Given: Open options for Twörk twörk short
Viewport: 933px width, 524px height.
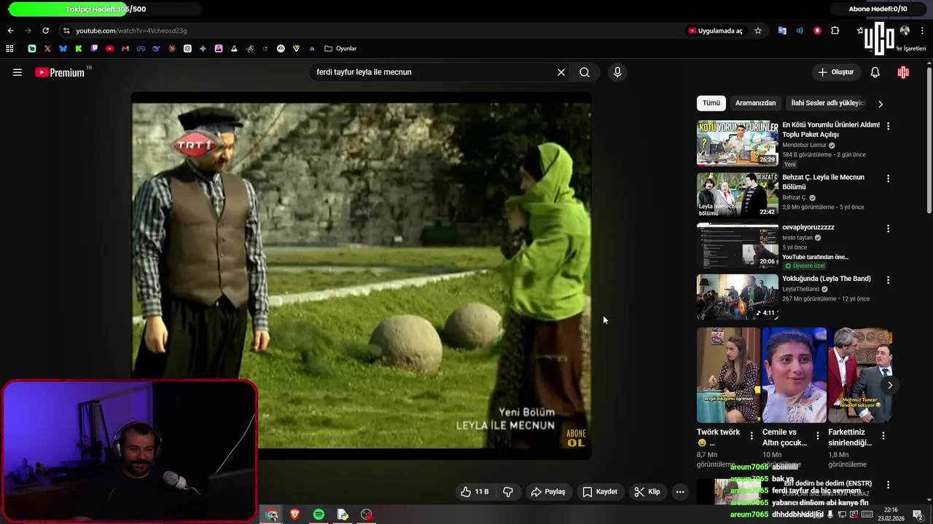Looking at the screenshot, I should (x=752, y=436).
